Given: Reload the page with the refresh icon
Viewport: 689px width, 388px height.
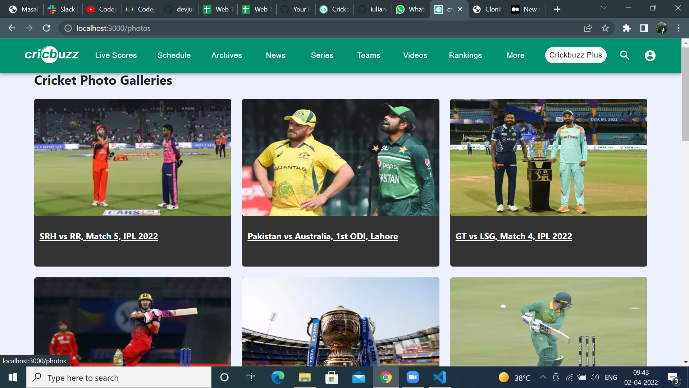Looking at the screenshot, I should (46, 28).
